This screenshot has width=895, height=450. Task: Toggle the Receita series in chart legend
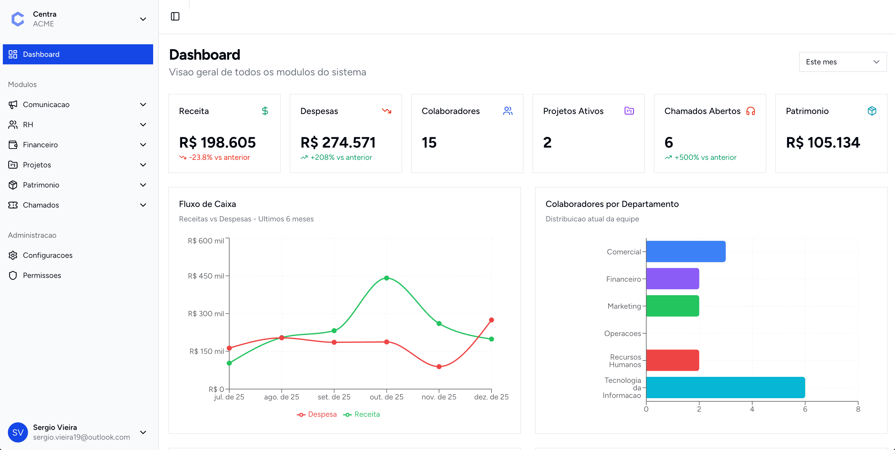(362, 414)
